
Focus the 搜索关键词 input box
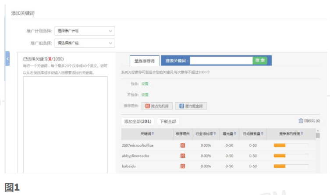221,61
